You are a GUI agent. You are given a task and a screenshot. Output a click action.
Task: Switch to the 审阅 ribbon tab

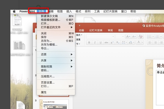click(x=110, y=30)
